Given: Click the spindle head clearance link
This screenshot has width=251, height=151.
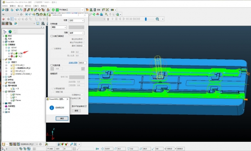Looking at the screenshot, I should click(73, 63).
